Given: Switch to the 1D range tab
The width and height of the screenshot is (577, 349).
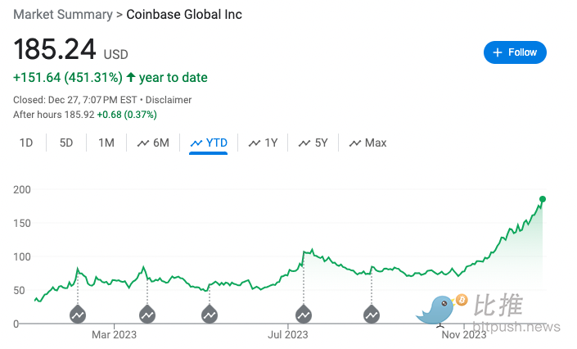Looking at the screenshot, I should click(x=26, y=143).
